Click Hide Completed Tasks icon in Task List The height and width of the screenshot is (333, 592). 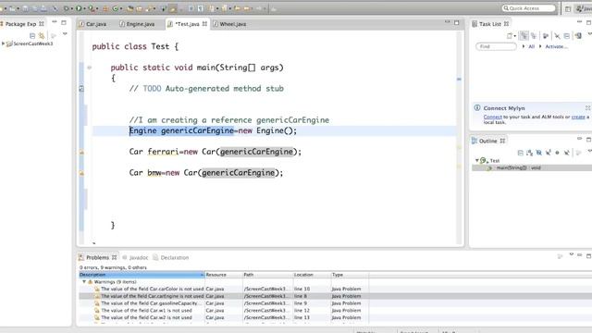point(557,36)
